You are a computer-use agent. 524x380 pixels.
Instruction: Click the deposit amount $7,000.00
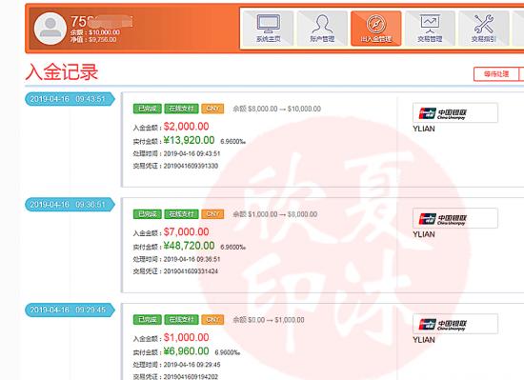coord(186,232)
